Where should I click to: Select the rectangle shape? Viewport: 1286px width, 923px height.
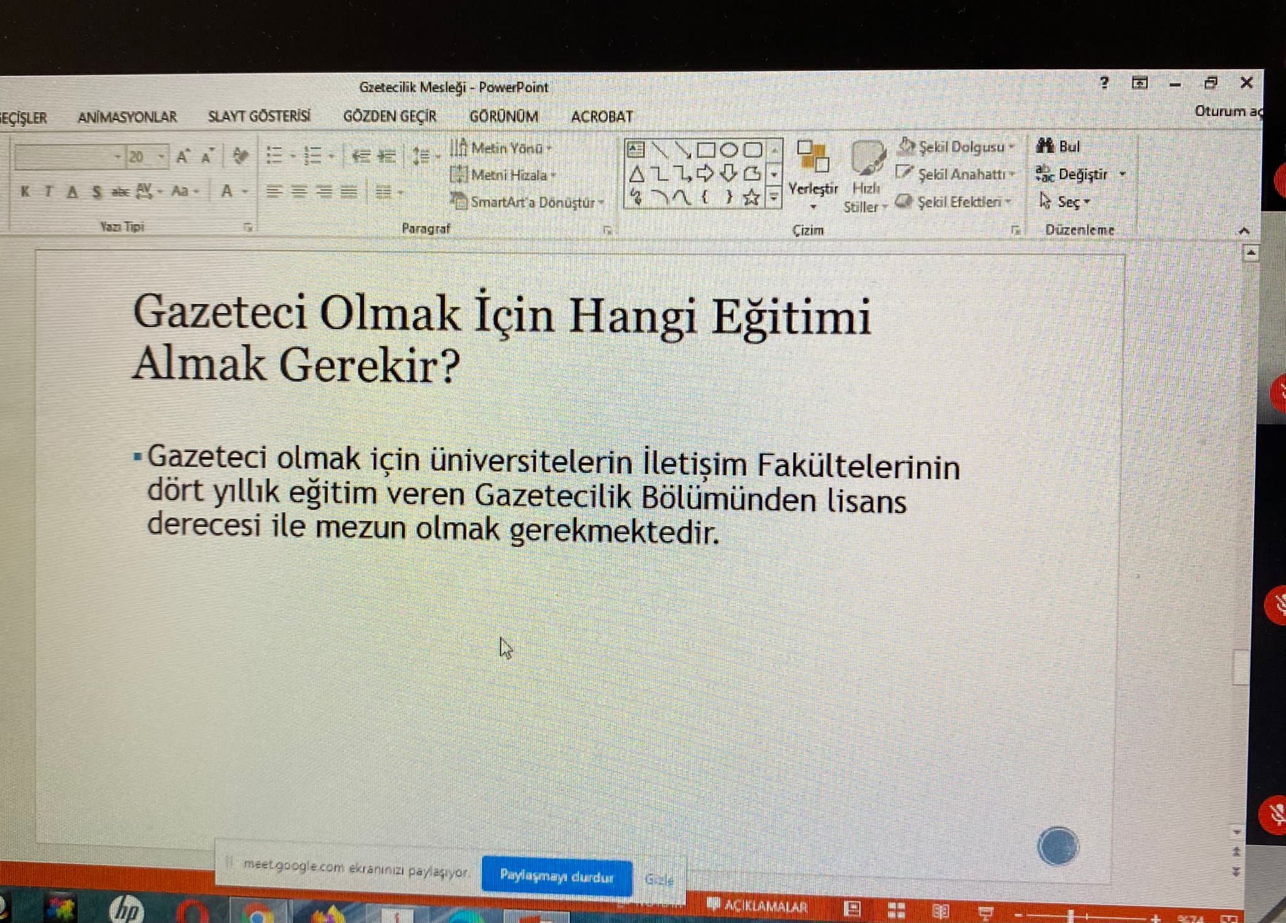coord(706,149)
